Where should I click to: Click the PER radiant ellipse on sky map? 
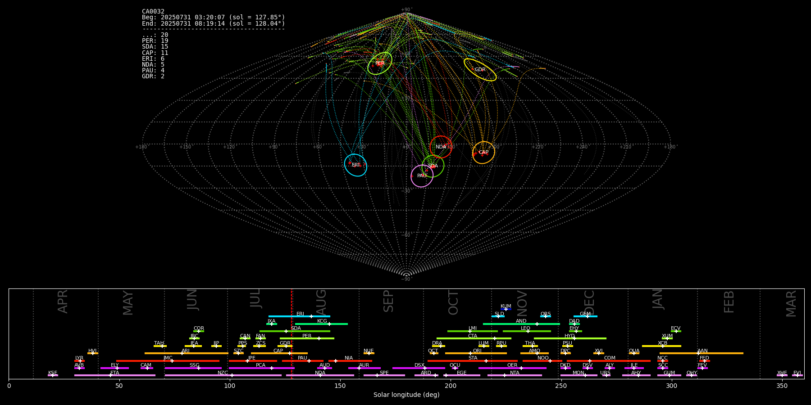click(x=380, y=63)
